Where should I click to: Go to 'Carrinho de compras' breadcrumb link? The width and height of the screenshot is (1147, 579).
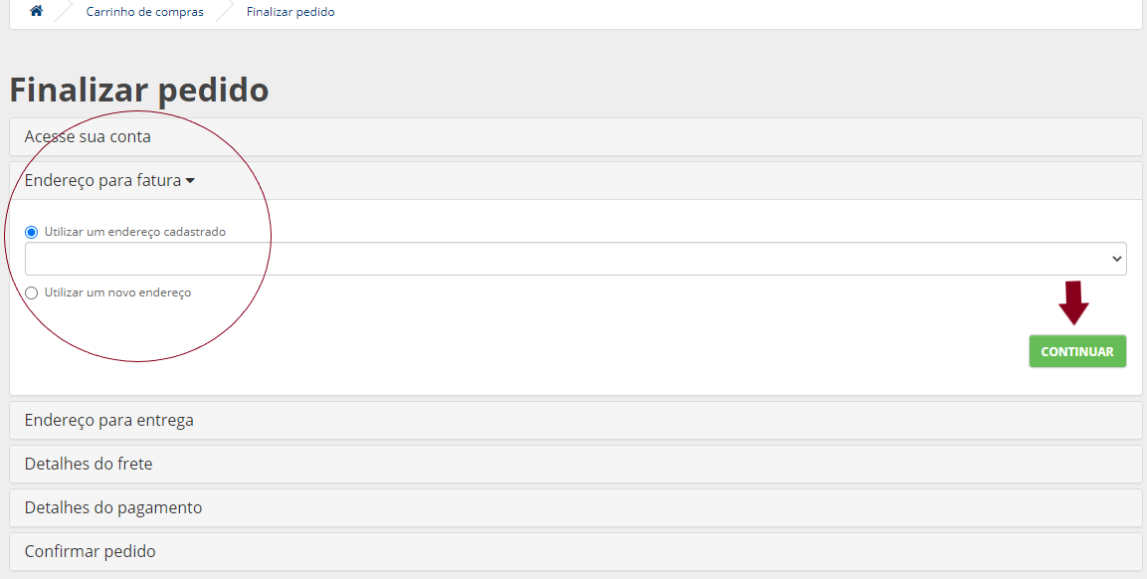tap(145, 12)
